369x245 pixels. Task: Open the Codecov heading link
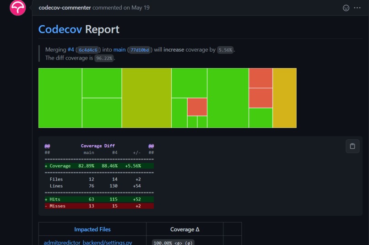[60, 29]
